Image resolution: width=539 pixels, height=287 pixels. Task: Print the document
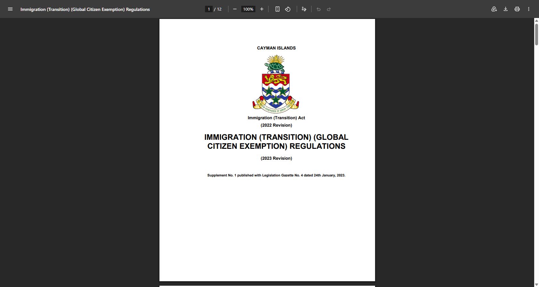(x=517, y=9)
